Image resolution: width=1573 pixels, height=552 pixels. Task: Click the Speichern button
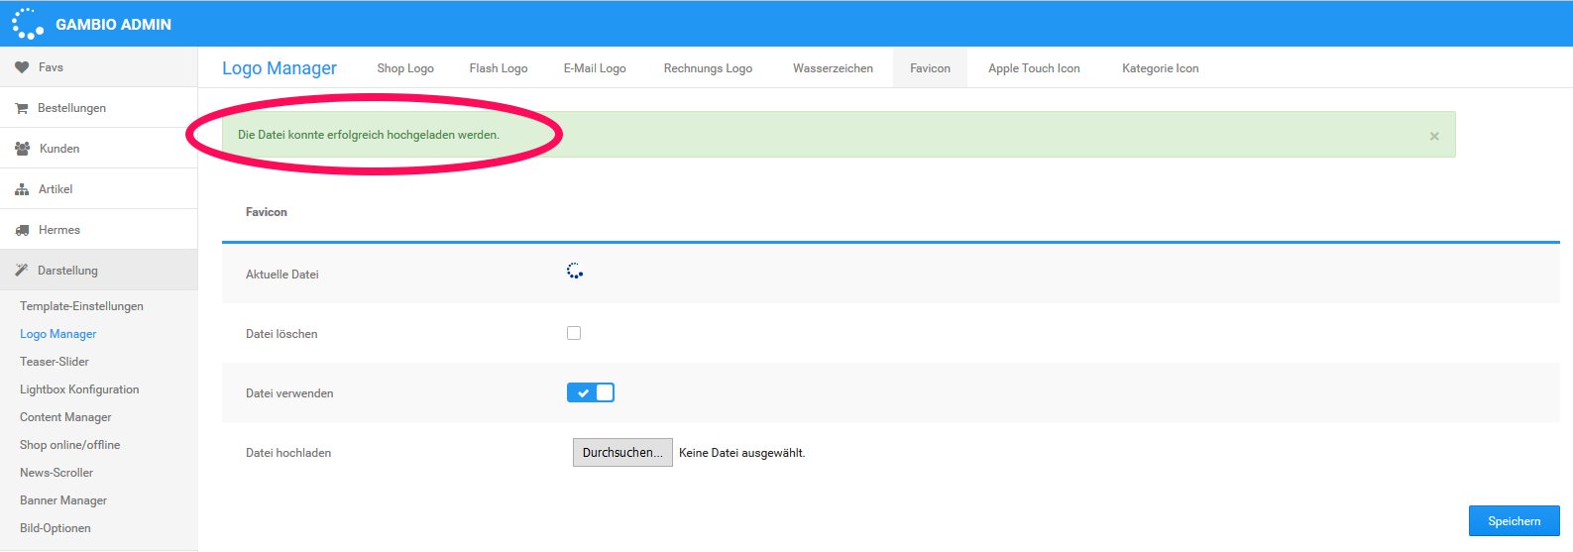(1514, 520)
